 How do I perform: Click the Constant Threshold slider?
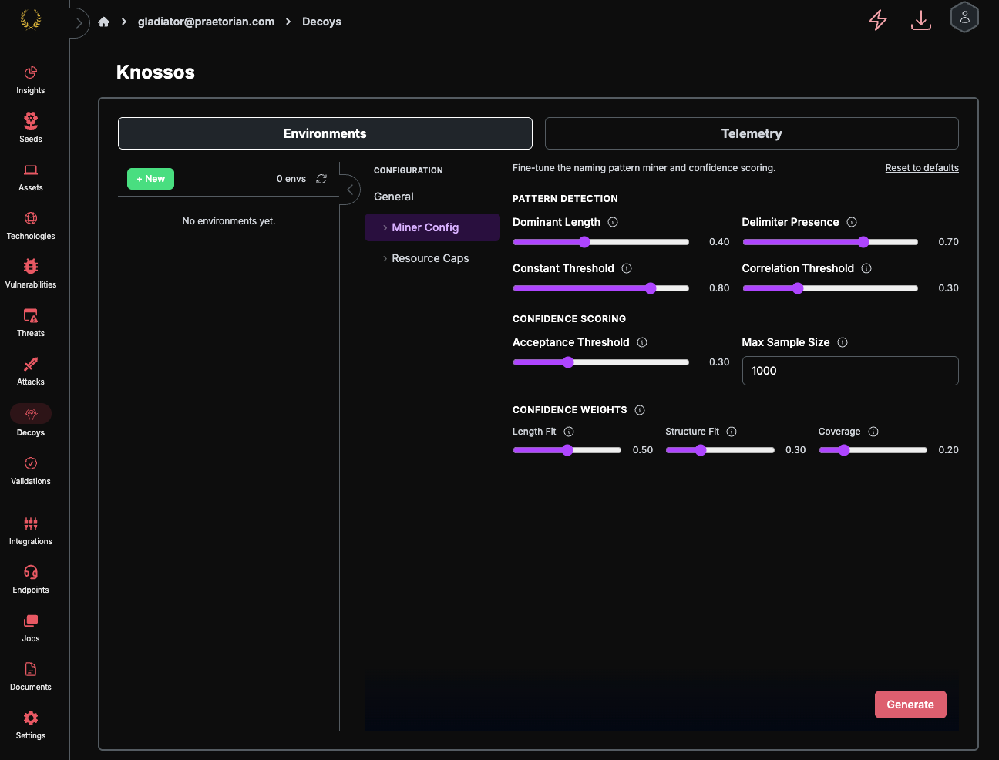click(x=601, y=288)
